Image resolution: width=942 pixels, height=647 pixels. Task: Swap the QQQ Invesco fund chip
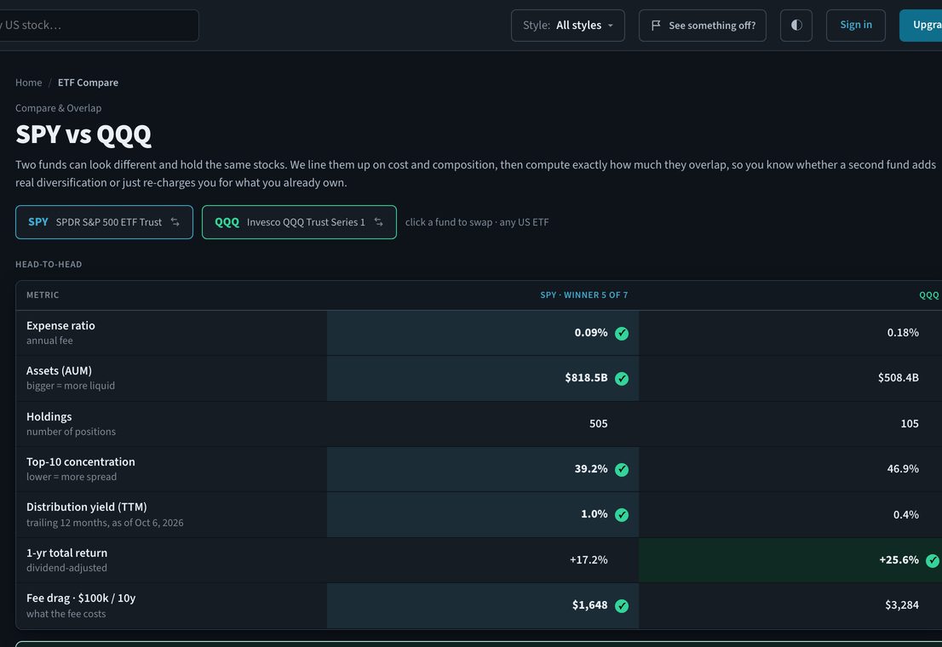point(299,222)
